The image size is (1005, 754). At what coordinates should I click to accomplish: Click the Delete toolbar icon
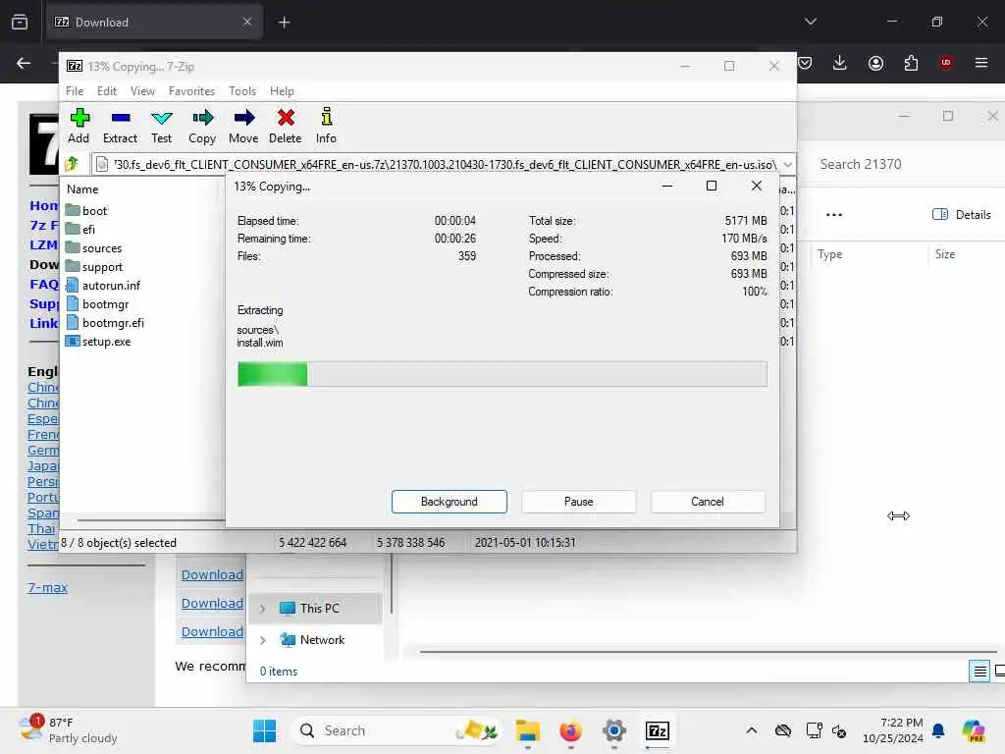coord(286,126)
